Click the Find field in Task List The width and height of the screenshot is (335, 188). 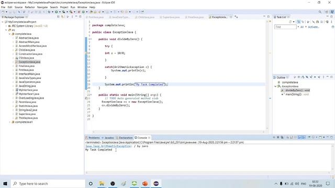[285, 27]
